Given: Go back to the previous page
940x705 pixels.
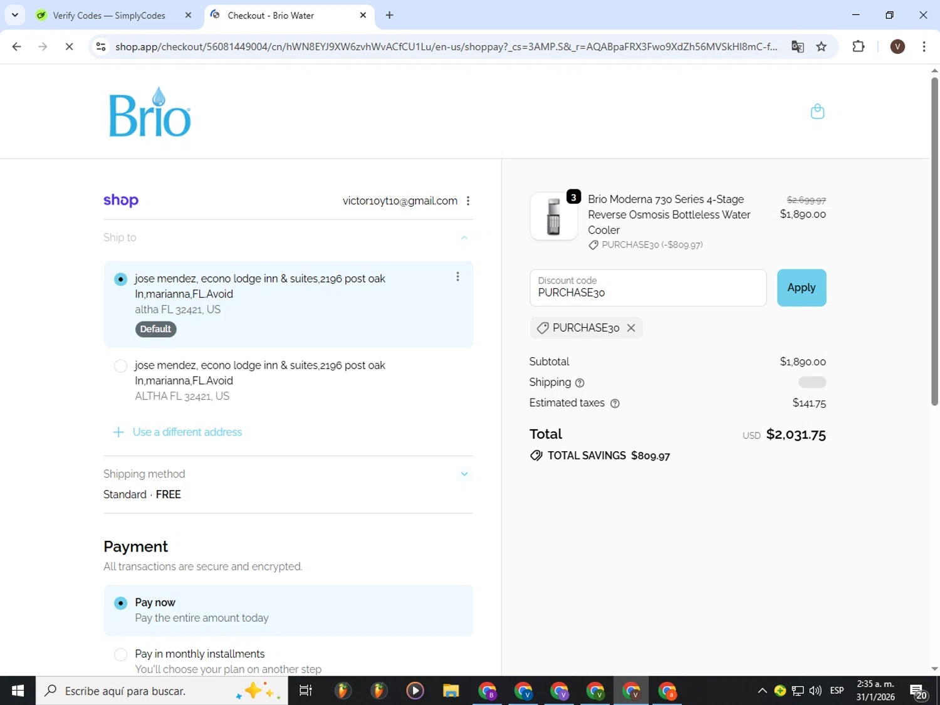Looking at the screenshot, I should click(x=17, y=46).
